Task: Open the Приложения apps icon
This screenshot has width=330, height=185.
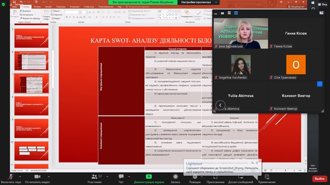Action: point(216,177)
